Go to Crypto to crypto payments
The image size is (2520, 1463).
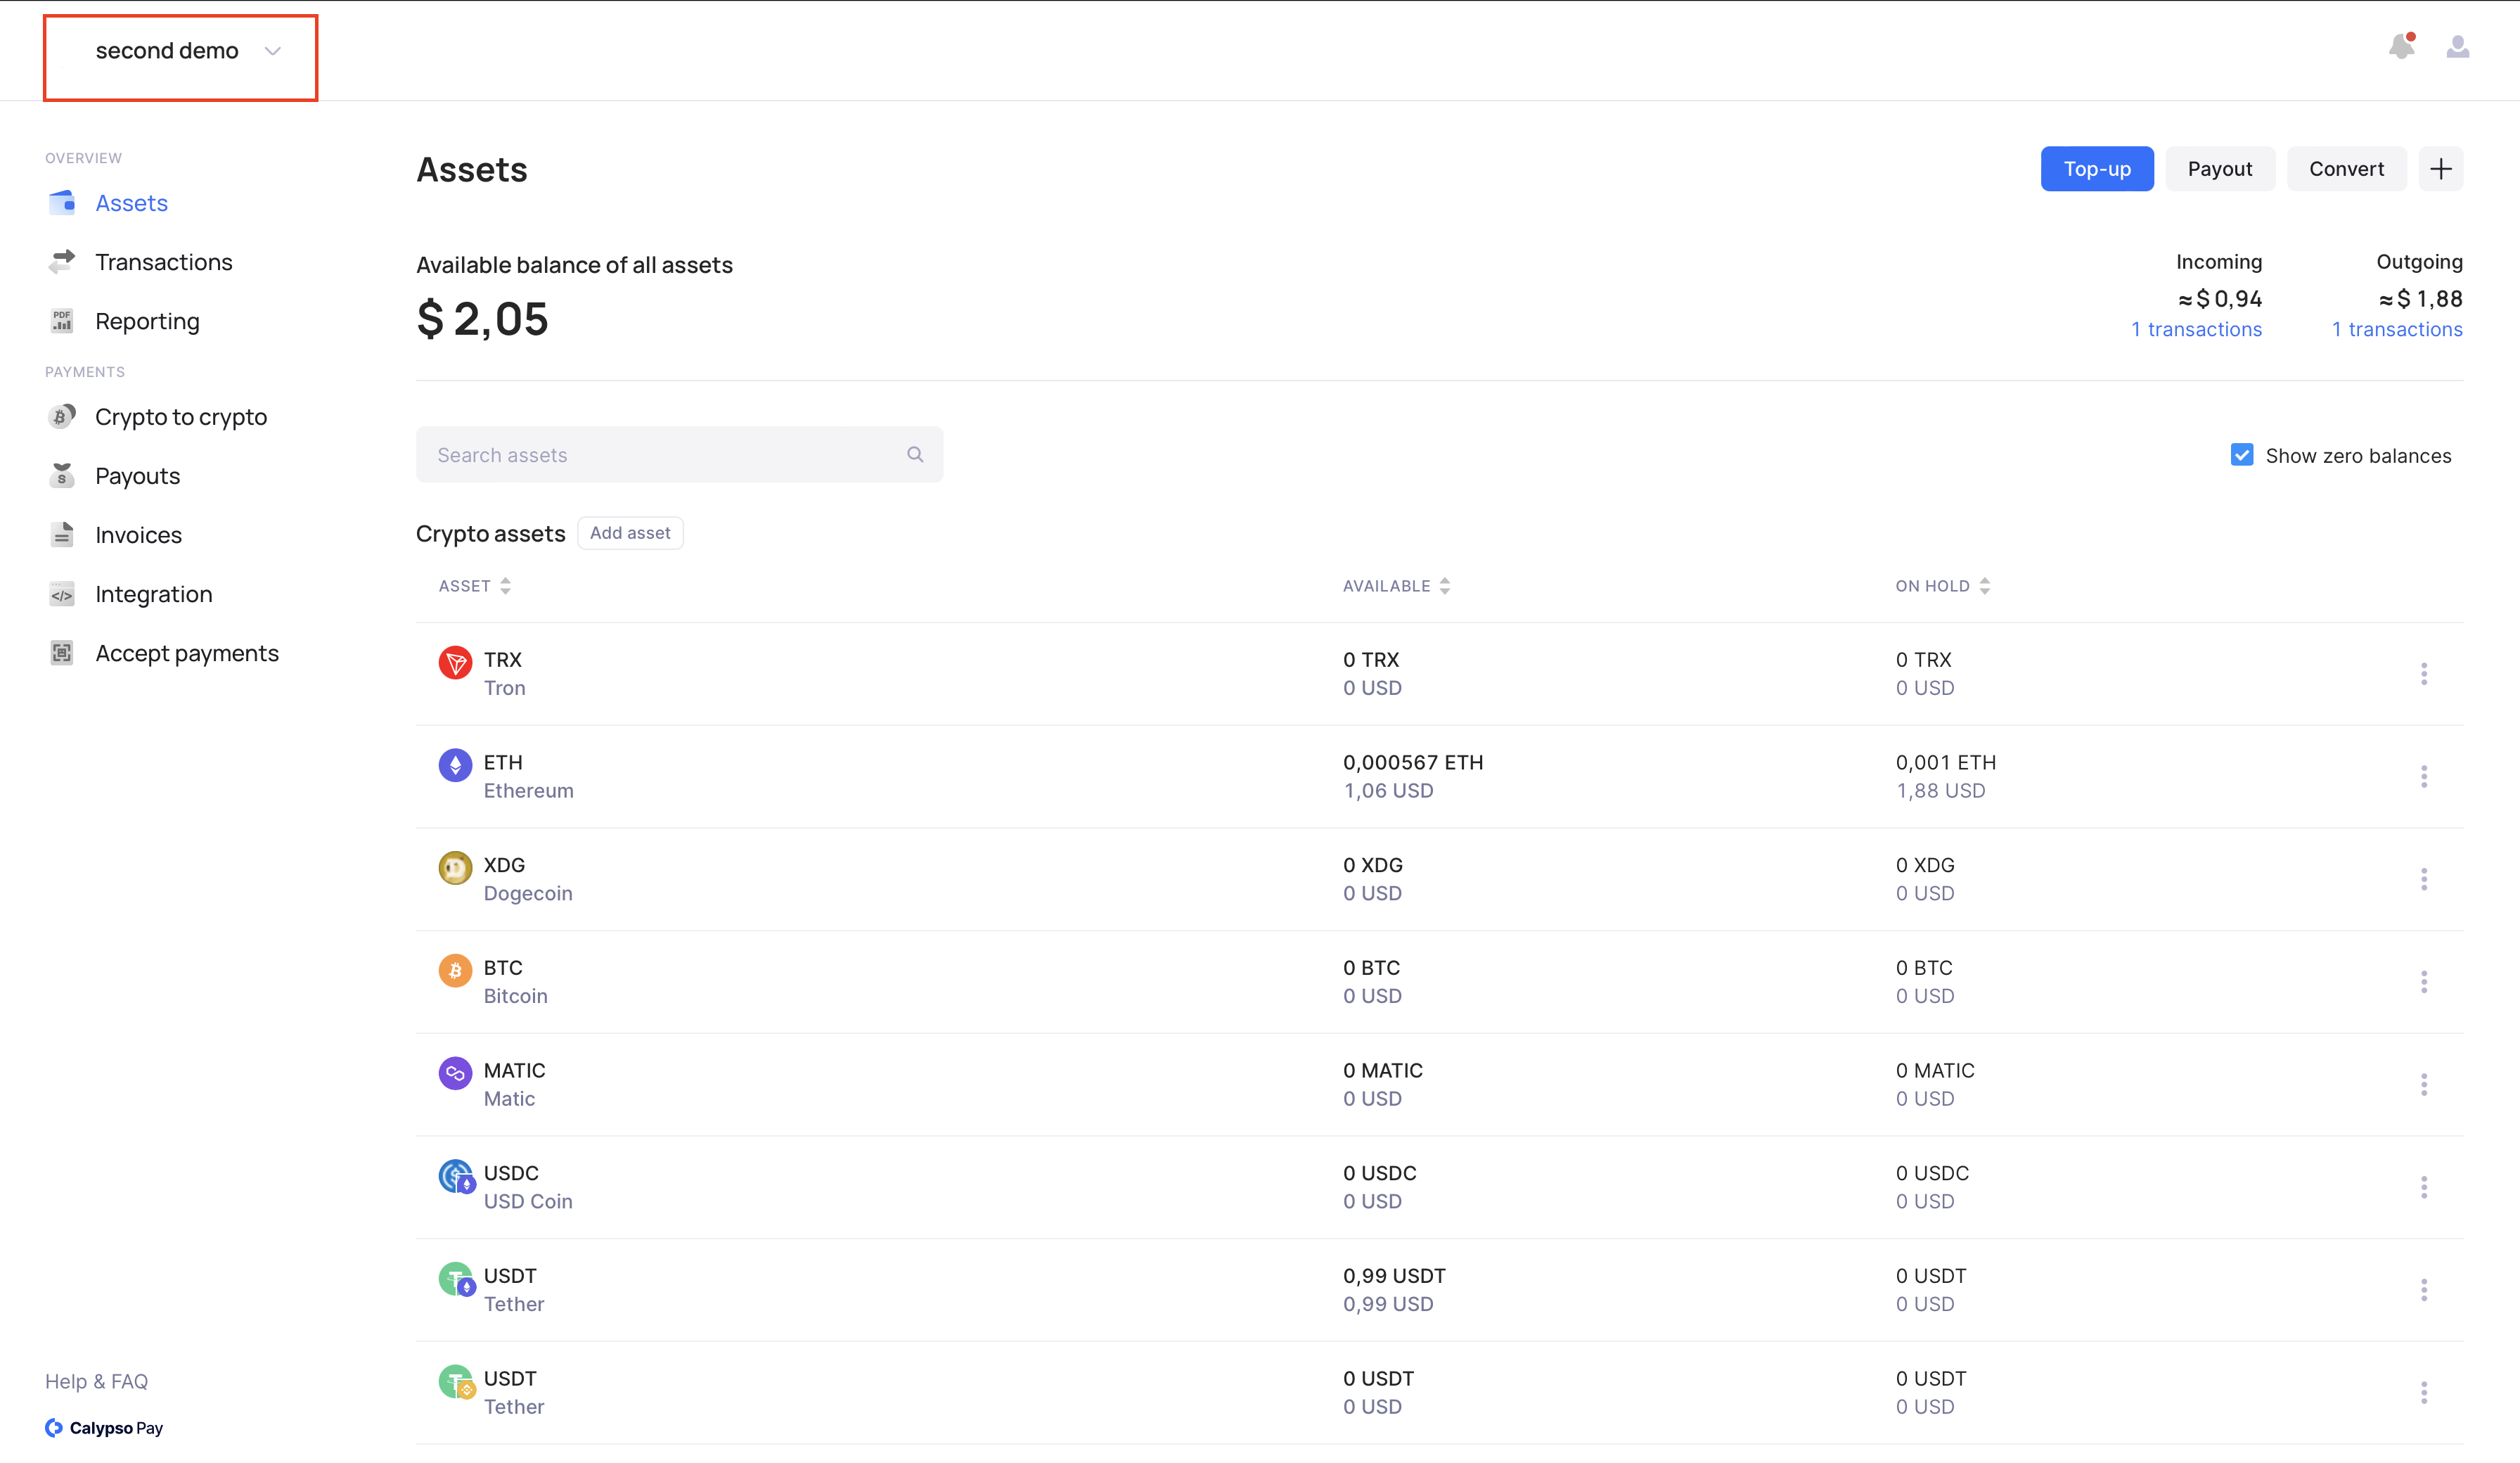point(181,417)
